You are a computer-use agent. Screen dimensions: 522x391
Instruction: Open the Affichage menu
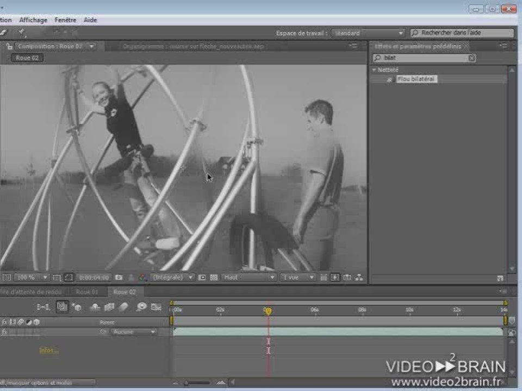coord(33,20)
